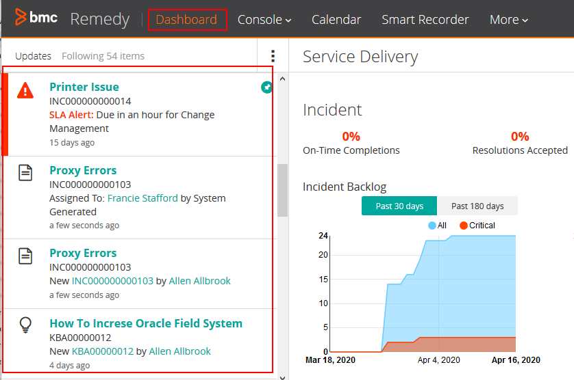The height and width of the screenshot is (380, 574).
Task: Click the INC000000000014 incident number
Action: point(90,101)
